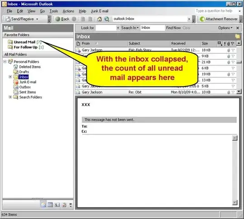This screenshot has height=219, width=244.
Task: Click the Forward navigation arrow icon
Action: [74, 19]
